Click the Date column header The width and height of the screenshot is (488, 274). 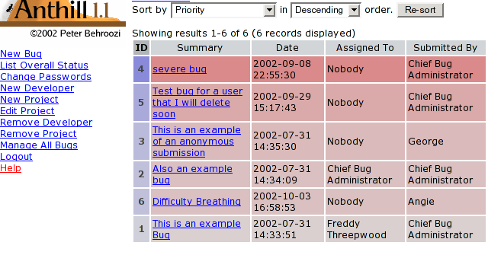tap(287, 47)
